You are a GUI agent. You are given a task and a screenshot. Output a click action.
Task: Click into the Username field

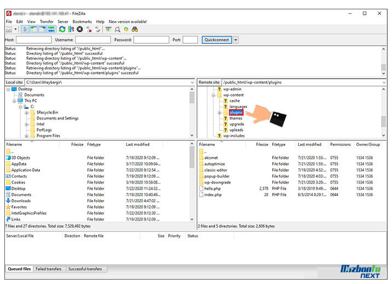(x=93, y=40)
